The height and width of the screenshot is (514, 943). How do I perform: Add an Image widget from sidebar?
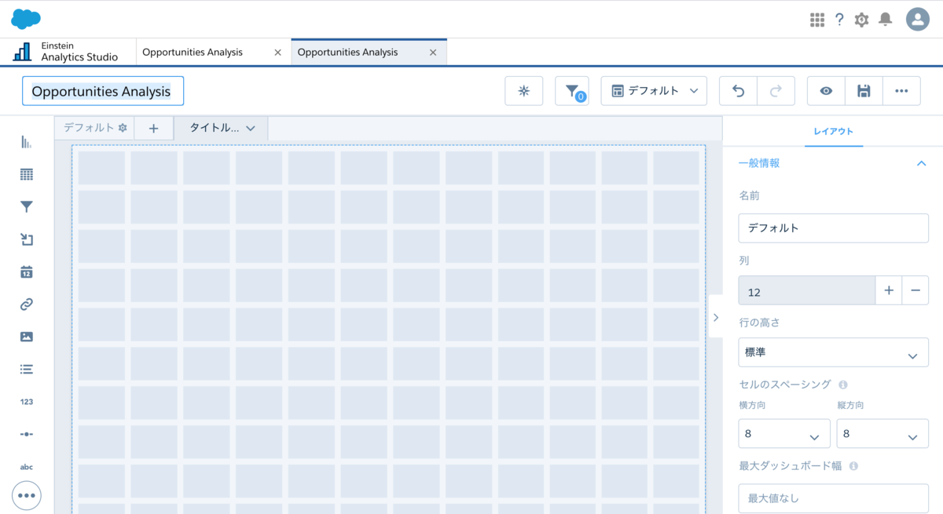click(27, 337)
